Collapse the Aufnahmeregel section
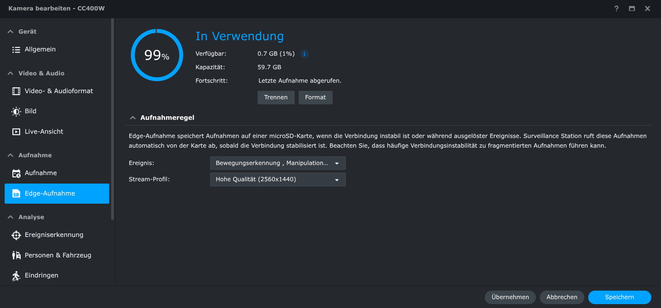Screen dimensions: 661x308 133,118
